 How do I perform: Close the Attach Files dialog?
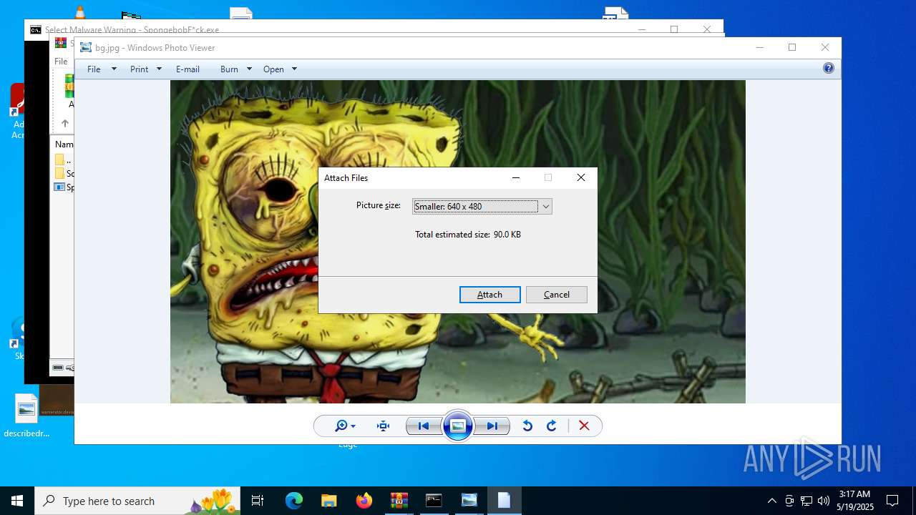(x=581, y=178)
